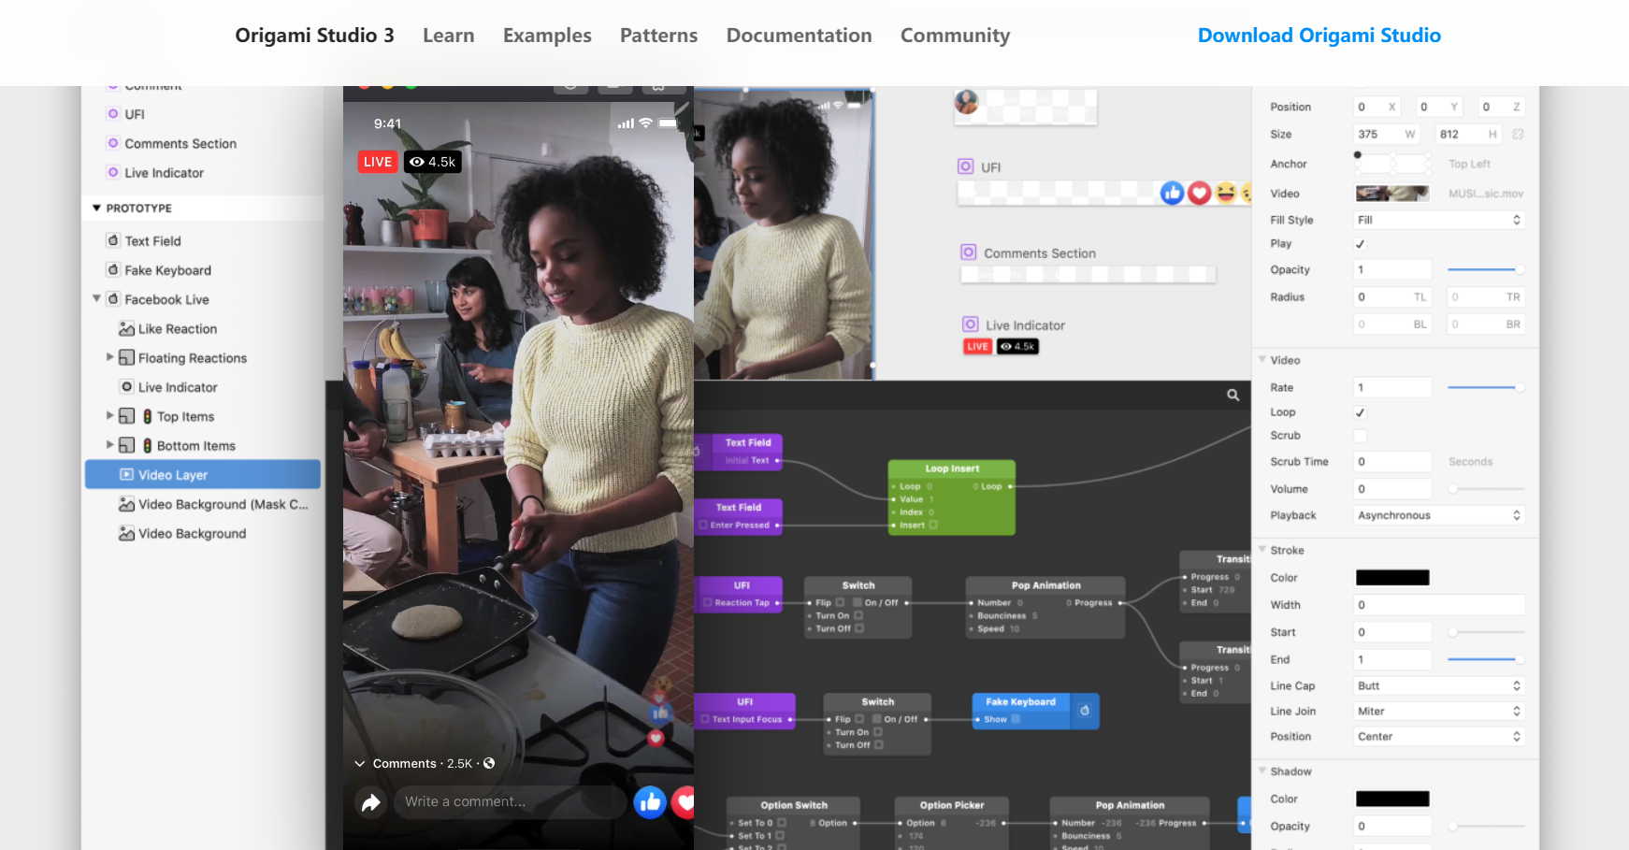This screenshot has width=1629, height=850.
Task: Click Download Origami Studio link
Action: (1319, 36)
